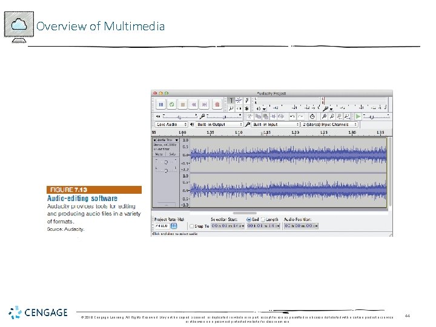Viewport: 436px width, 327px height.
Task: Adjust the output volume slider
Action: pyautogui.click(x=180, y=116)
